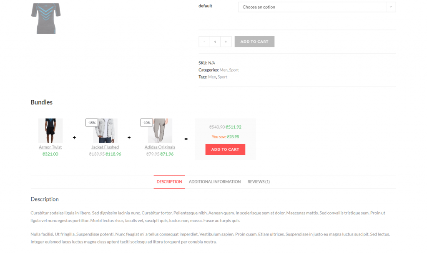Click the Sport tag link
Screen dimensions: 427x253
tap(222, 77)
